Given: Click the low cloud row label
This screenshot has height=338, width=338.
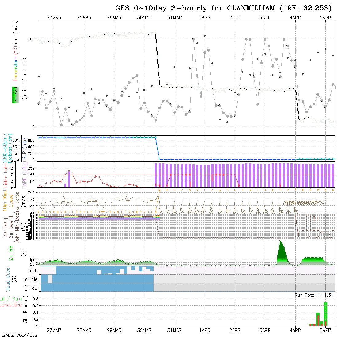Looking at the screenshot, I should [x=34, y=288].
